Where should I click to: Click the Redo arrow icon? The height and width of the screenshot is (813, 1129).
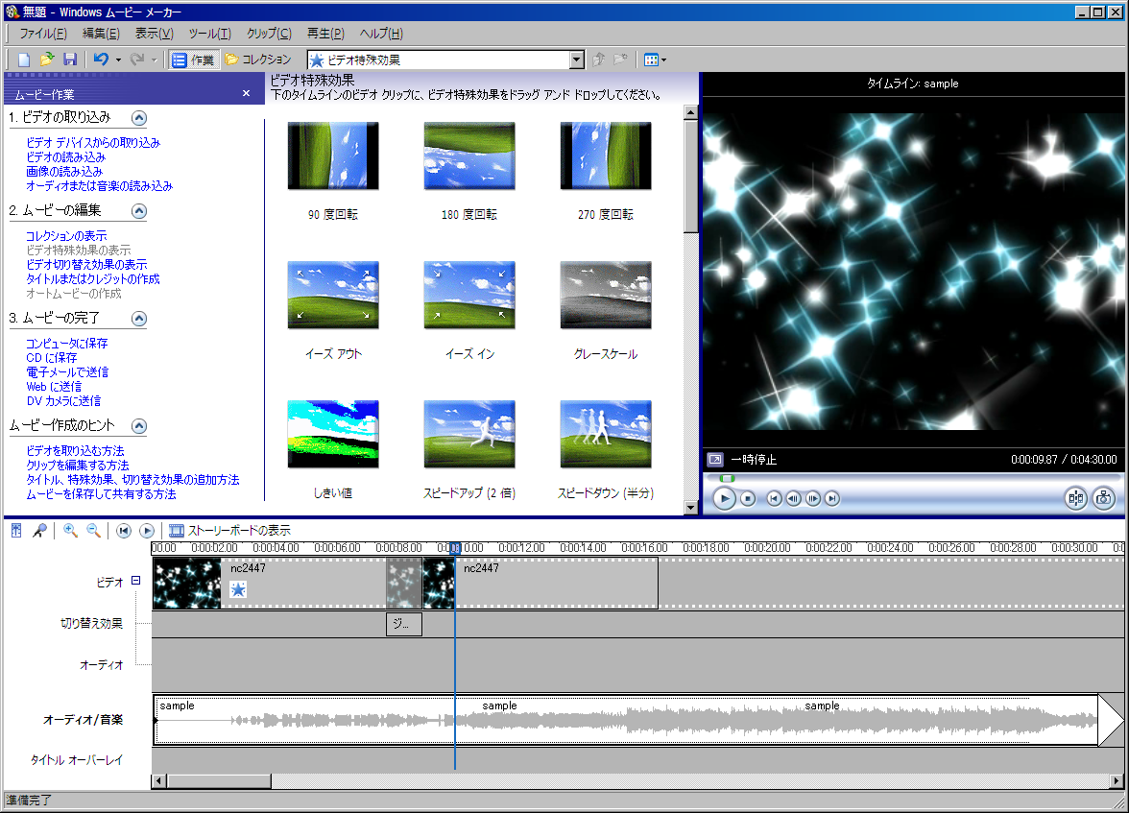pos(136,60)
